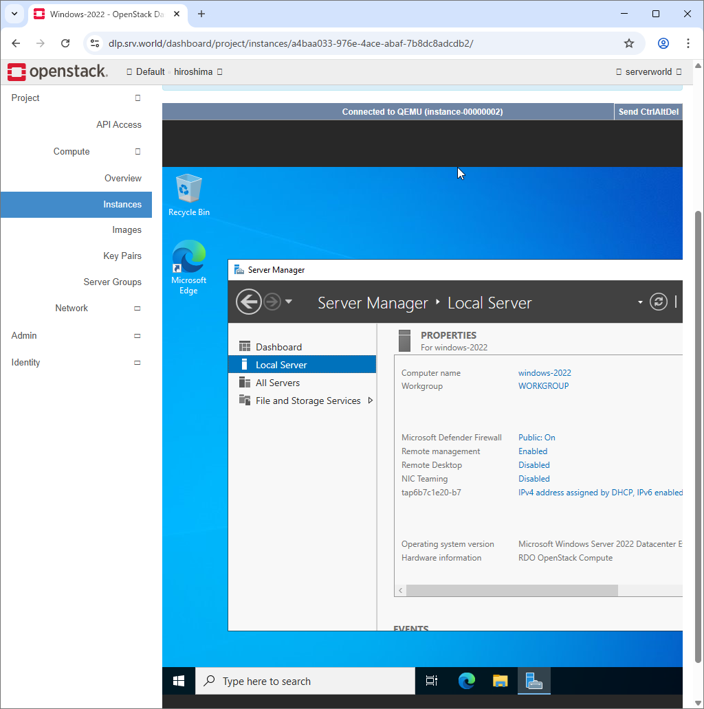This screenshot has width=704, height=709.
Task: Click Remote Desktop Disabled link
Action: [534, 465]
